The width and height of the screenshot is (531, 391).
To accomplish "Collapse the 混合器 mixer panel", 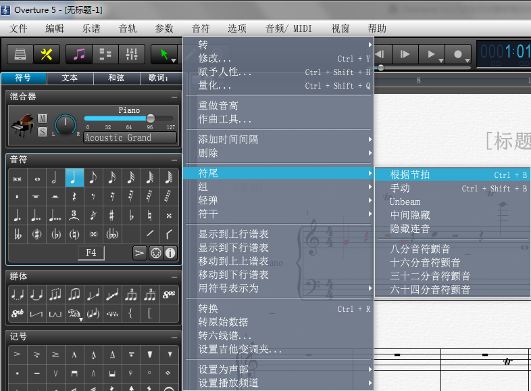I will pyautogui.click(x=174, y=97).
